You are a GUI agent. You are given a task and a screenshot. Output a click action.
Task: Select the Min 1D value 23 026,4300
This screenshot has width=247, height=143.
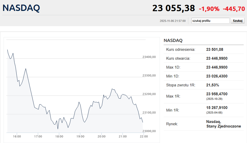217,76
